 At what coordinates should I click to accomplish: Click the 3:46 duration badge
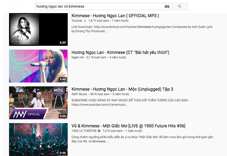pos(63,153)
